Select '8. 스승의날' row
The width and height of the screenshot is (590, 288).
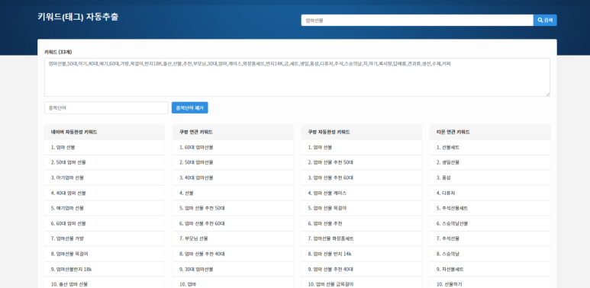pos(490,254)
